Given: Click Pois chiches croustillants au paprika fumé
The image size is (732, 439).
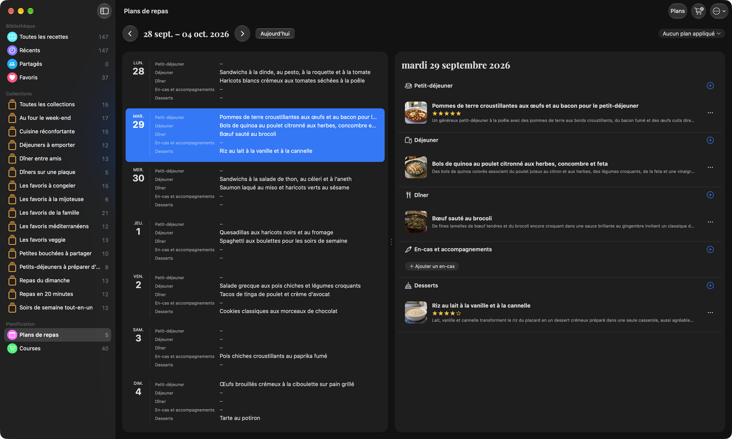Looking at the screenshot, I should point(273,357).
